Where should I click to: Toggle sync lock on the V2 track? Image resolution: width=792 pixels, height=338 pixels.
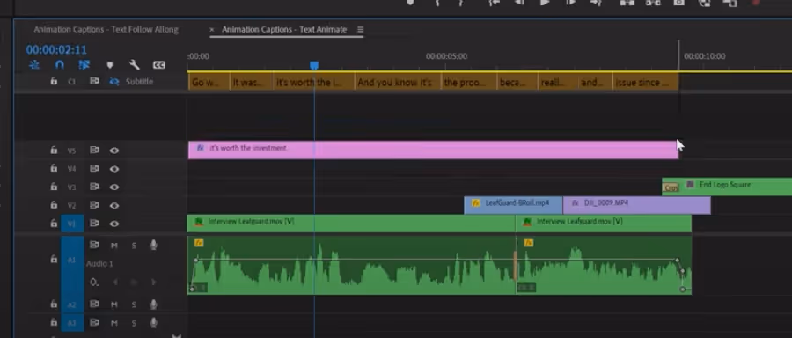coord(94,205)
